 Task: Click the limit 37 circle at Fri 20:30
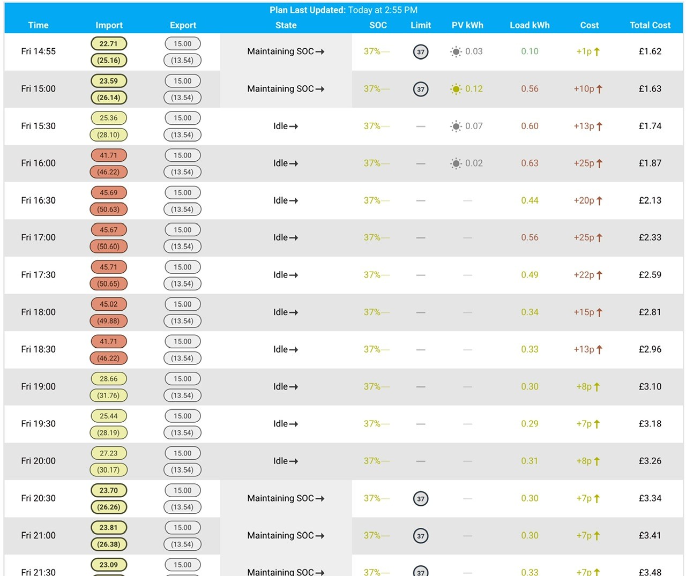(x=421, y=499)
